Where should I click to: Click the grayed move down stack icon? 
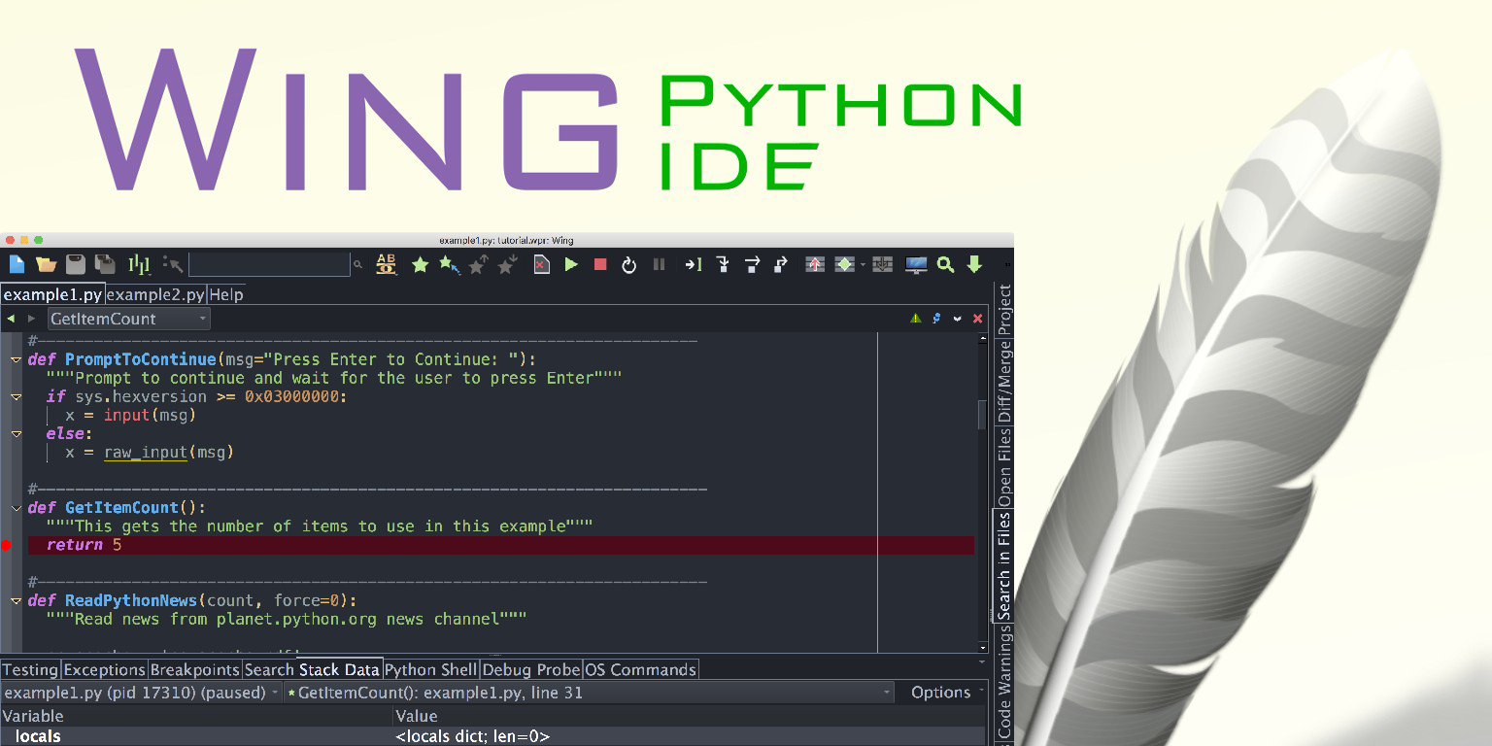tap(882, 264)
